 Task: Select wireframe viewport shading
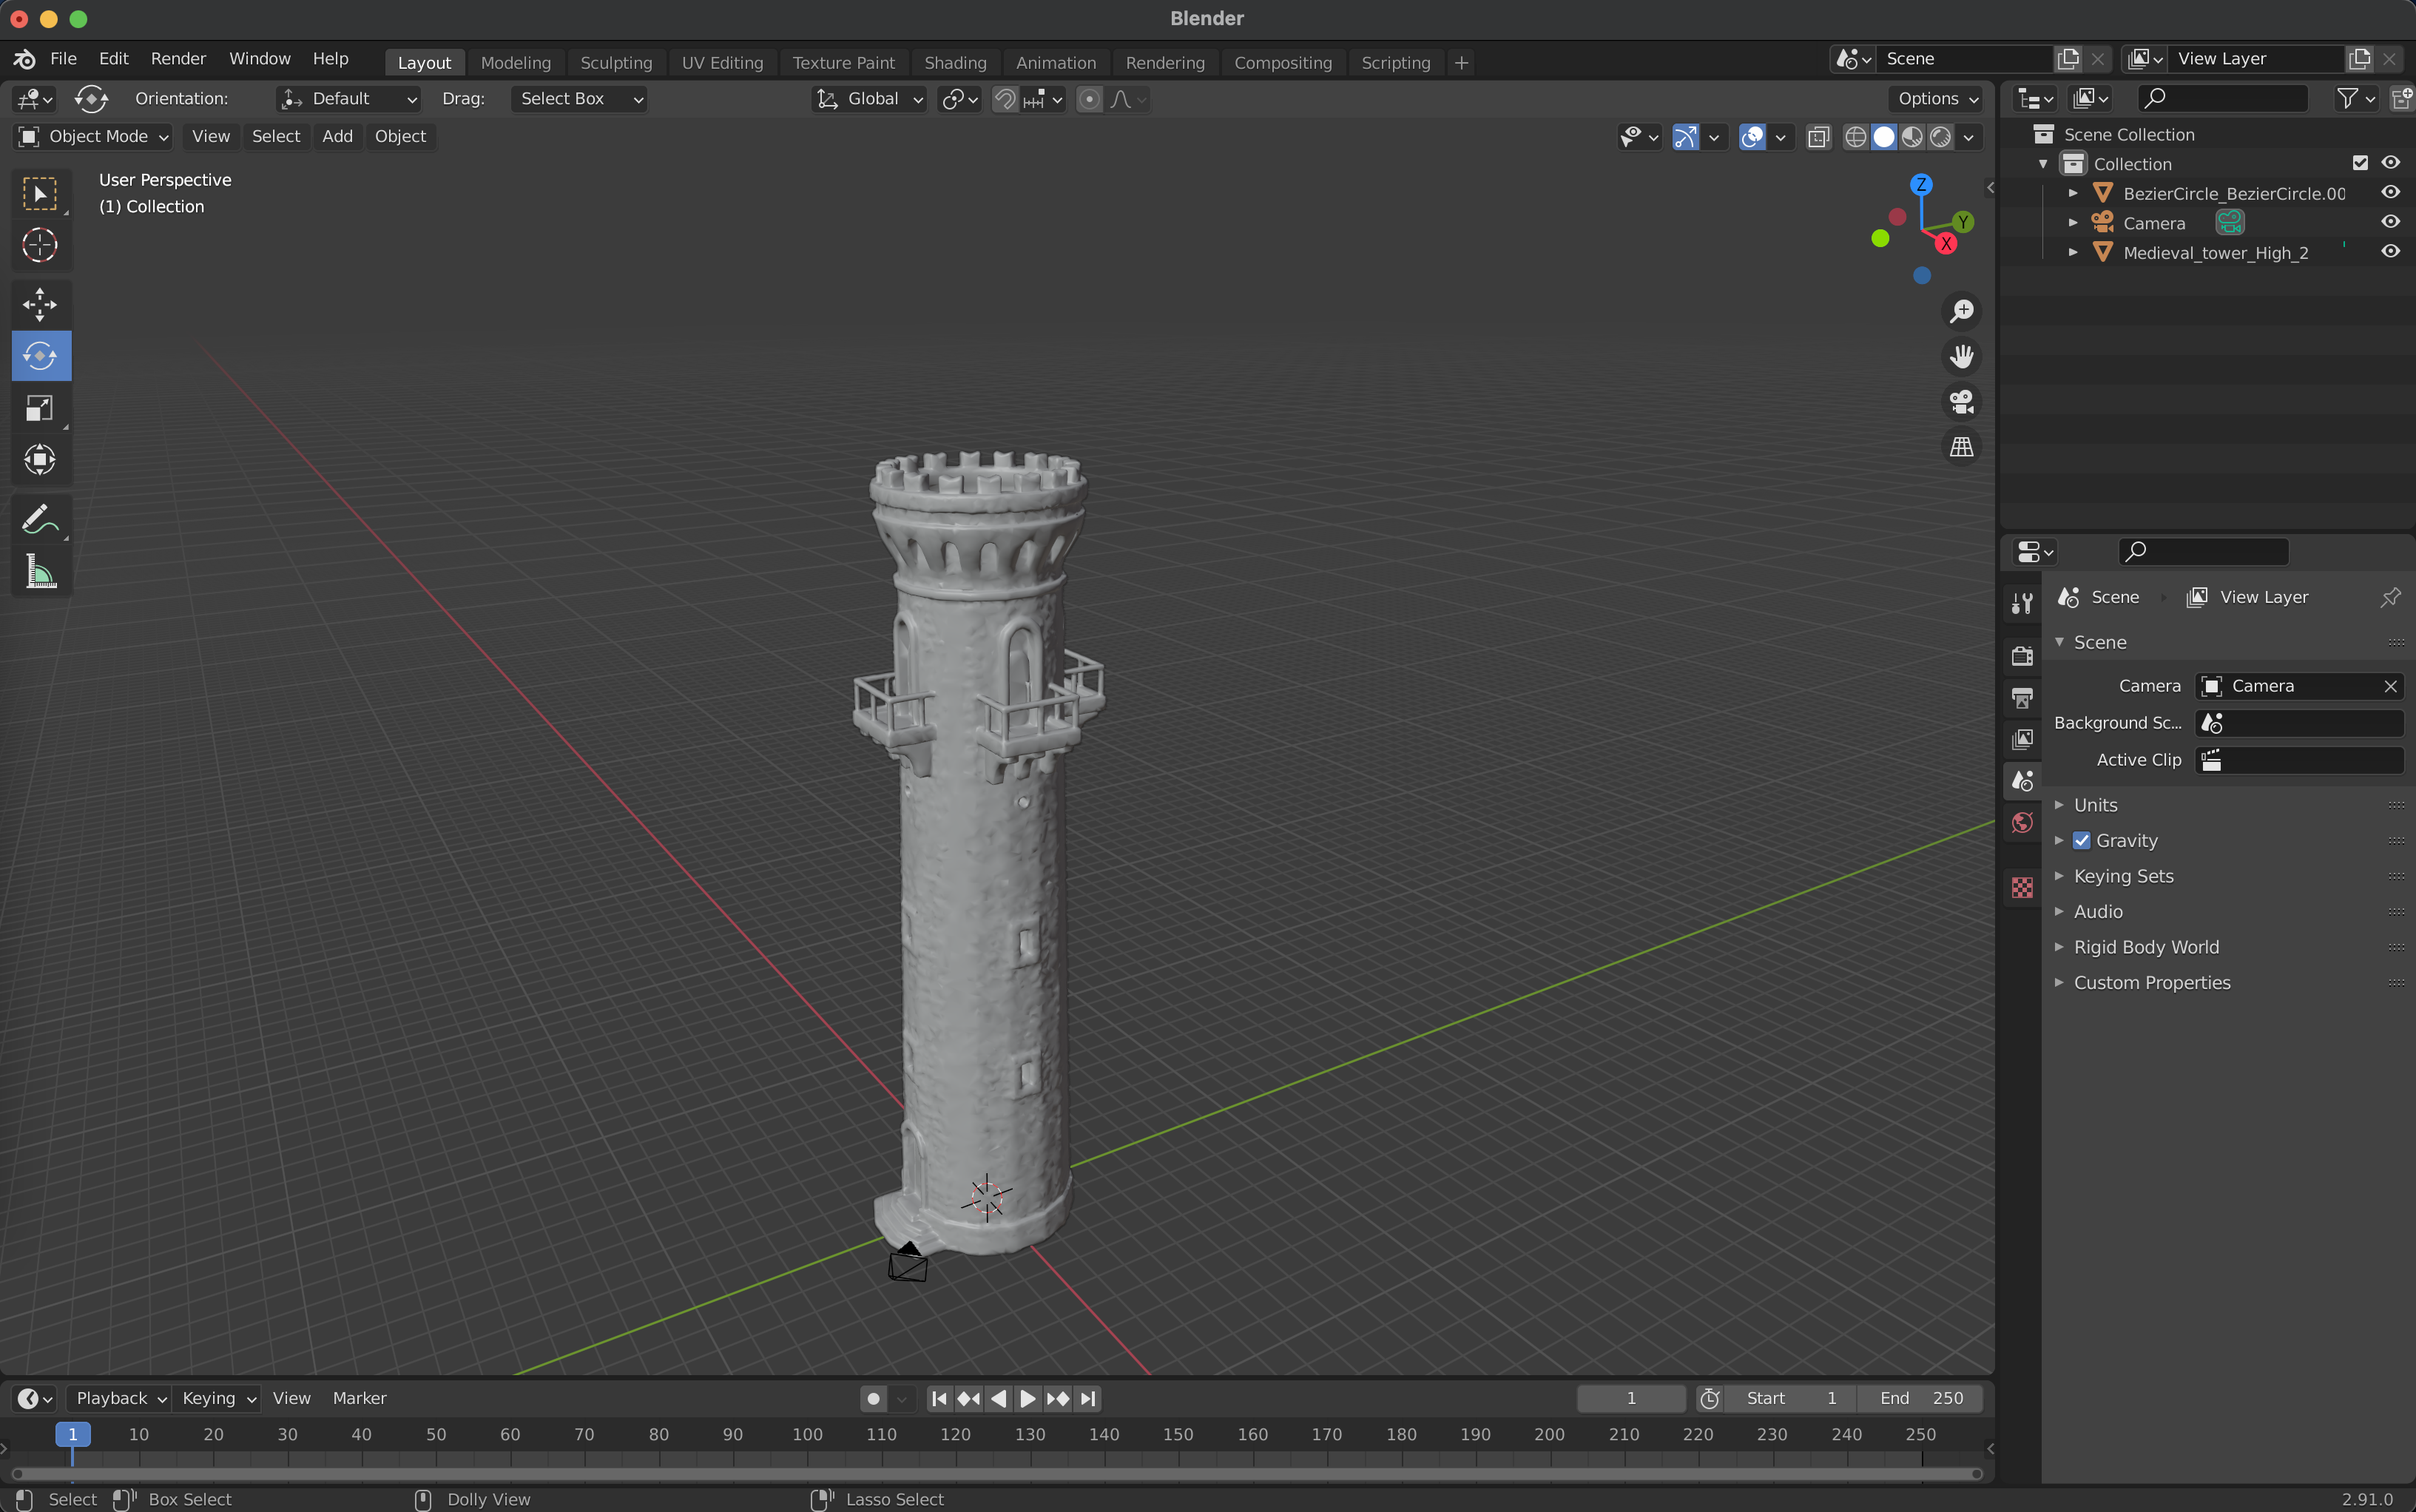(x=1855, y=137)
